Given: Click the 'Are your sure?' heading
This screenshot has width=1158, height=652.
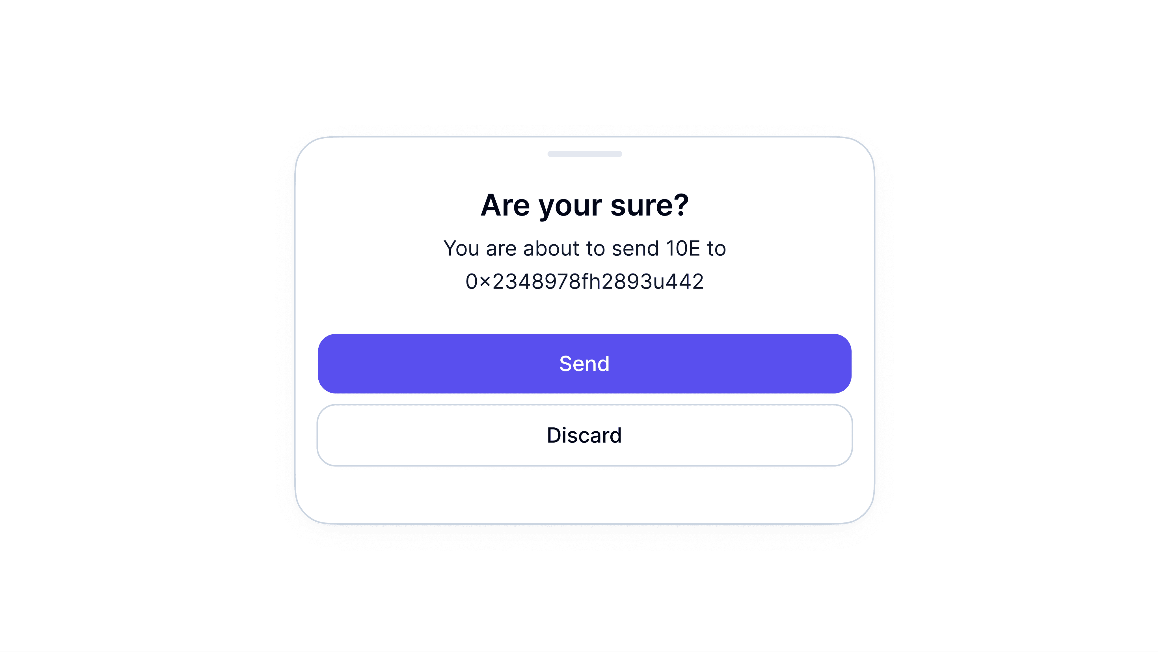Looking at the screenshot, I should point(584,205).
